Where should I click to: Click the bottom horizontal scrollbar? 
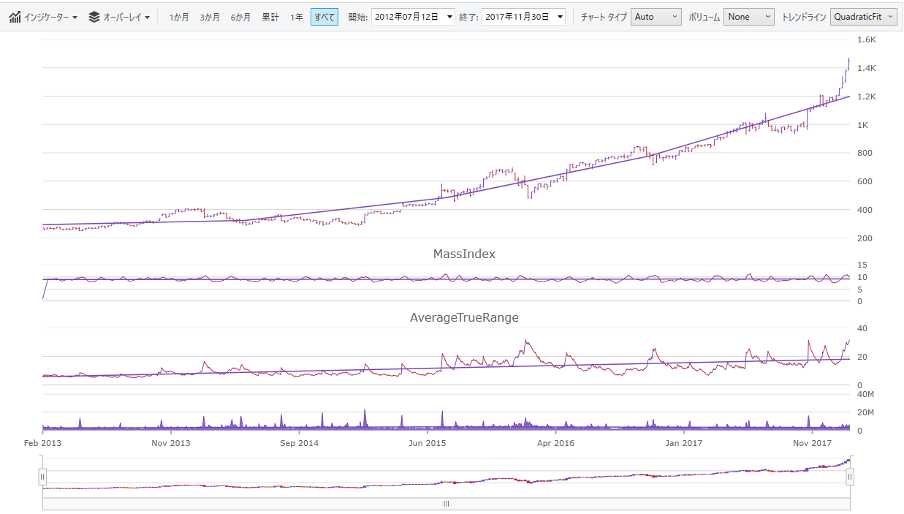[446, 504]
